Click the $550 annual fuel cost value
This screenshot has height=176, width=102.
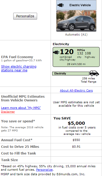pyautogui.click(x=76, y=140)
